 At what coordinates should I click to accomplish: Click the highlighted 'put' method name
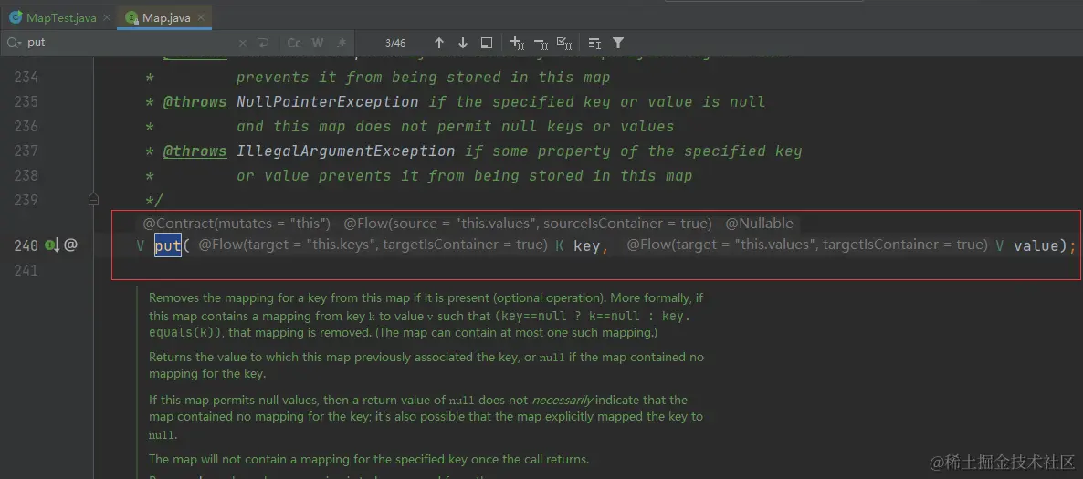(x=168, y=245)
